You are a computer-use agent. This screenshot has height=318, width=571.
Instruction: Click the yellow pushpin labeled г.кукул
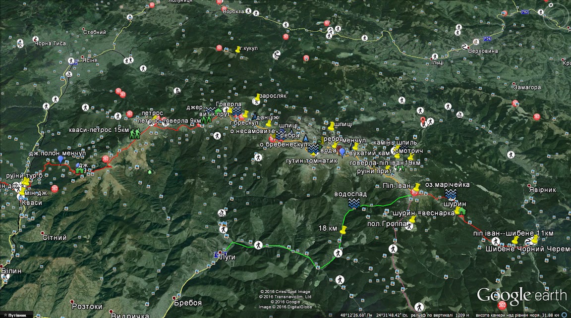[238, 50]
